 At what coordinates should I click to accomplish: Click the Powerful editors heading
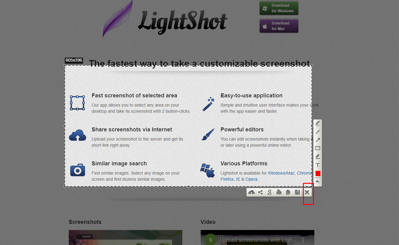[x=242, y=130]
